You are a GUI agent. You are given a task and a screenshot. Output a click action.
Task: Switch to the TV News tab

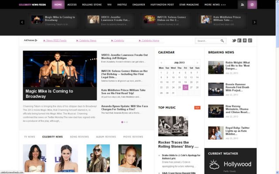coord(30,137)
